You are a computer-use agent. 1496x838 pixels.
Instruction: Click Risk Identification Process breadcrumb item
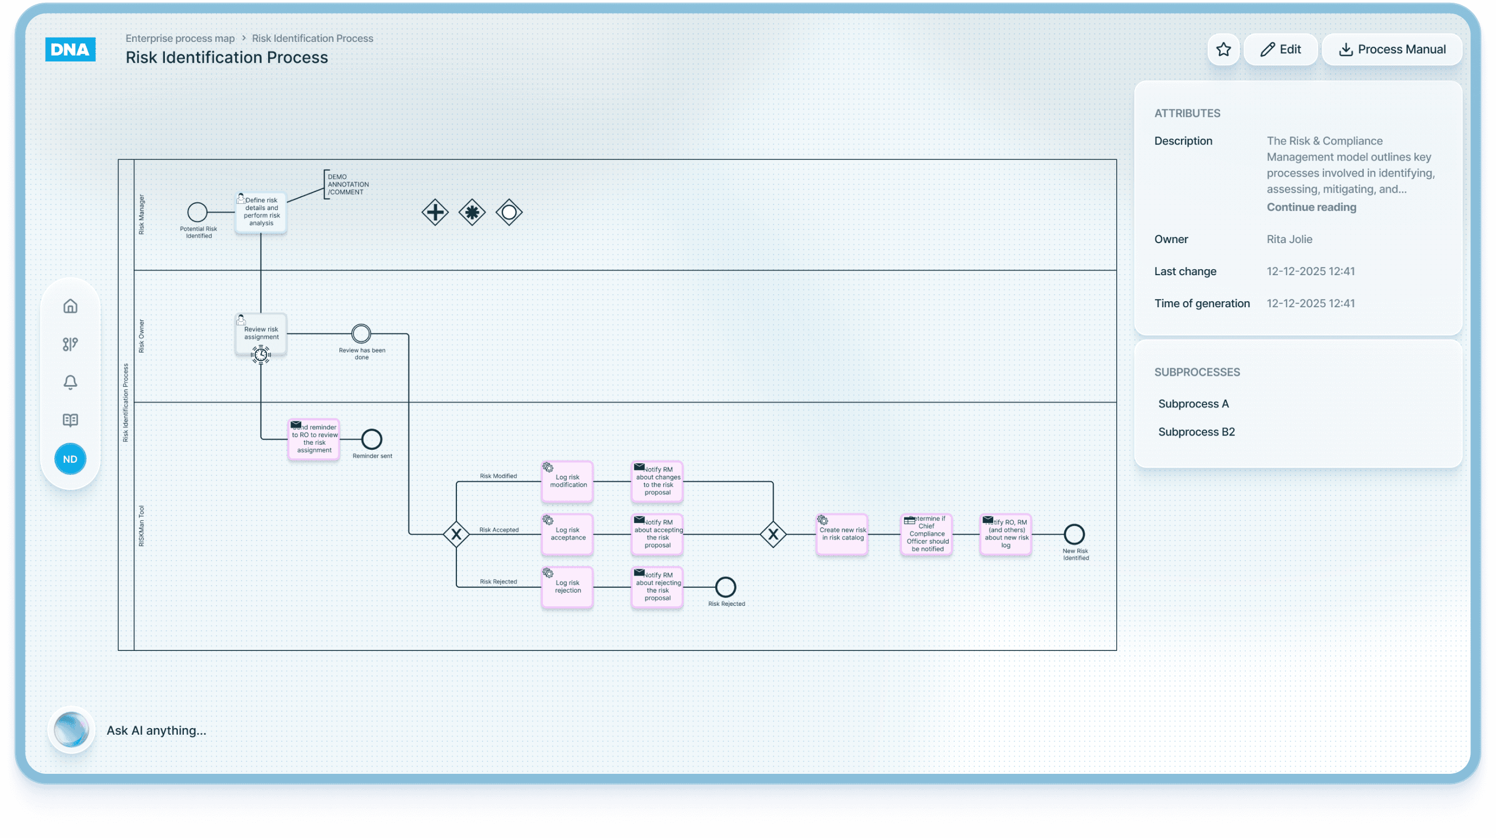click(312, 38)
